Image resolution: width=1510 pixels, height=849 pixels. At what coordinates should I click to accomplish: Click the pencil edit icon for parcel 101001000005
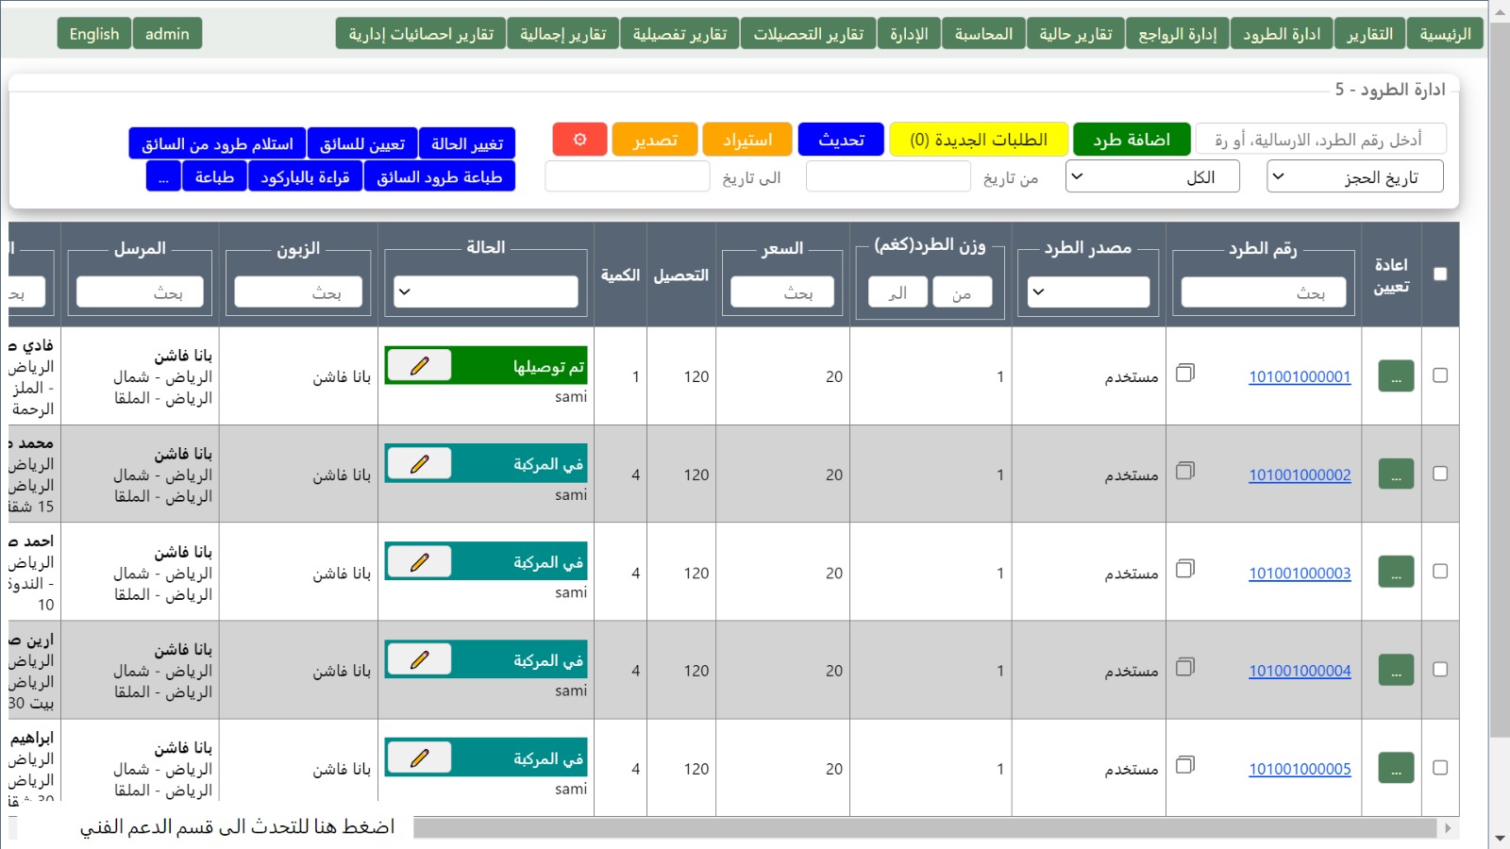(419, 757)
